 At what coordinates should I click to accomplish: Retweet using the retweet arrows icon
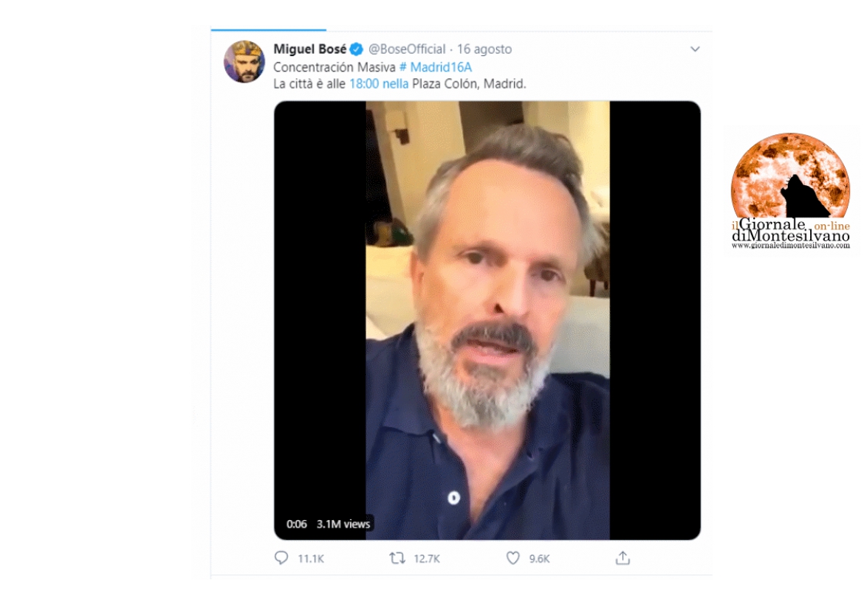tap(397, 558)
